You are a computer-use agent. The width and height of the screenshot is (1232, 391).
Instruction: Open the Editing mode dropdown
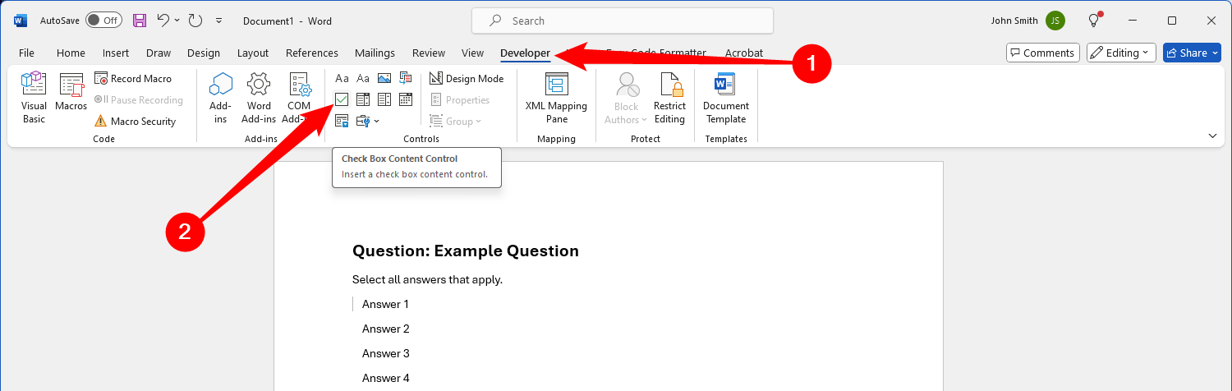[x=1121, y=53]
